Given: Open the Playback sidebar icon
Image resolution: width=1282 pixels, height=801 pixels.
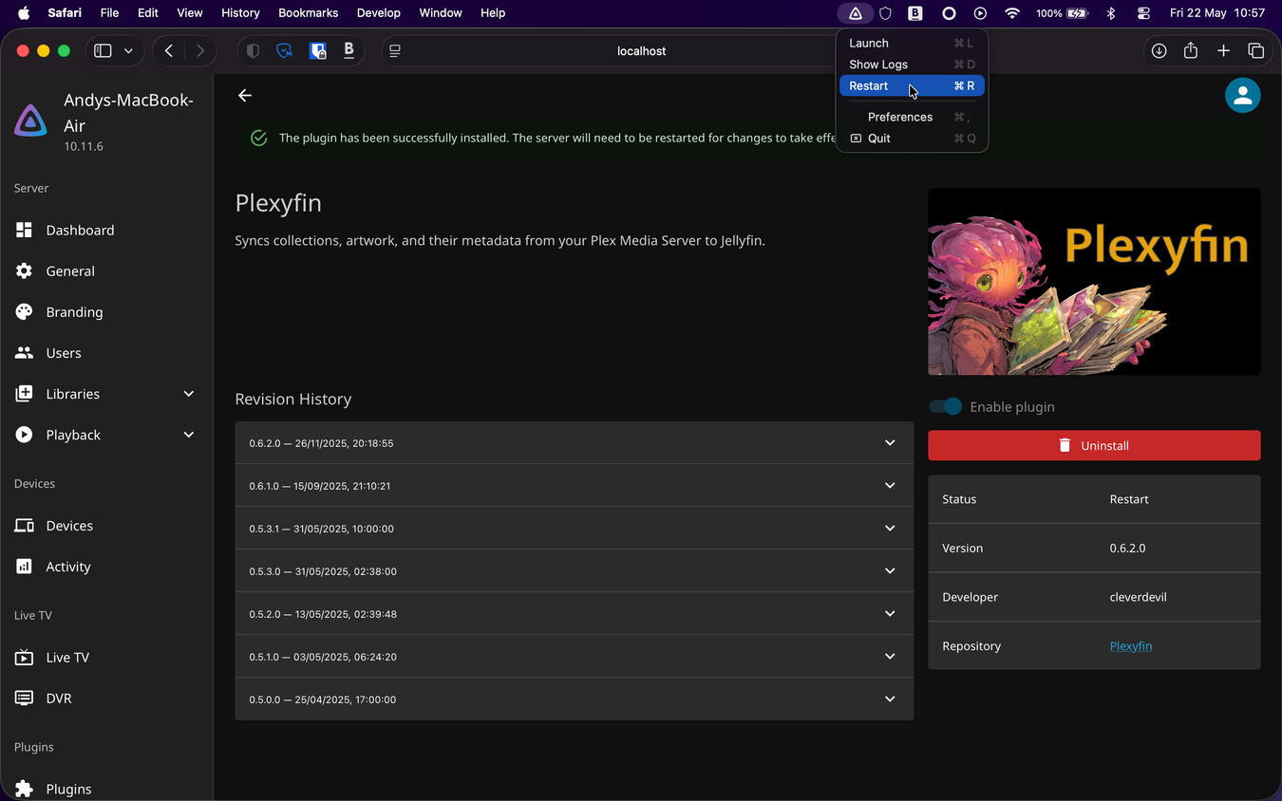Looking at the screenshot, I should pos(24,434).
